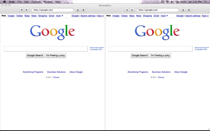Viewport: 210px width, 131px height.
Task: Open Advertising Programs in the left pane
Action: point(33,72)
